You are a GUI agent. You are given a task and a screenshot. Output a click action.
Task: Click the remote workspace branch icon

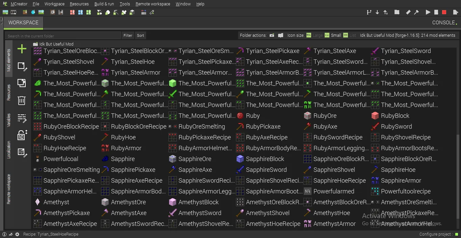point(369,12)
